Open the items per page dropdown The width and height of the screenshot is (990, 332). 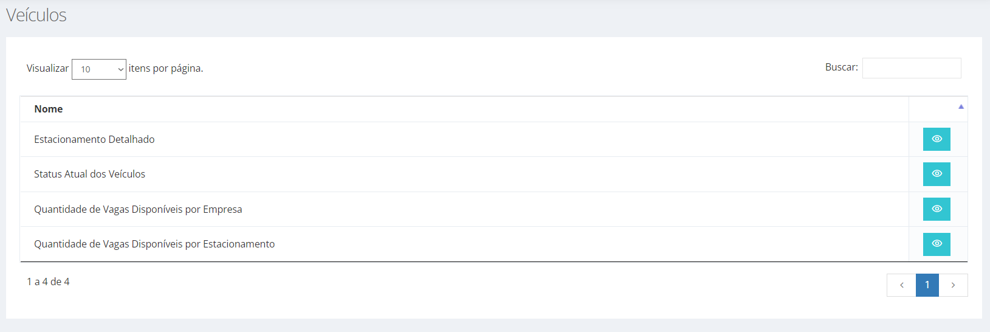pyautogui.click(x=99, y=69)
